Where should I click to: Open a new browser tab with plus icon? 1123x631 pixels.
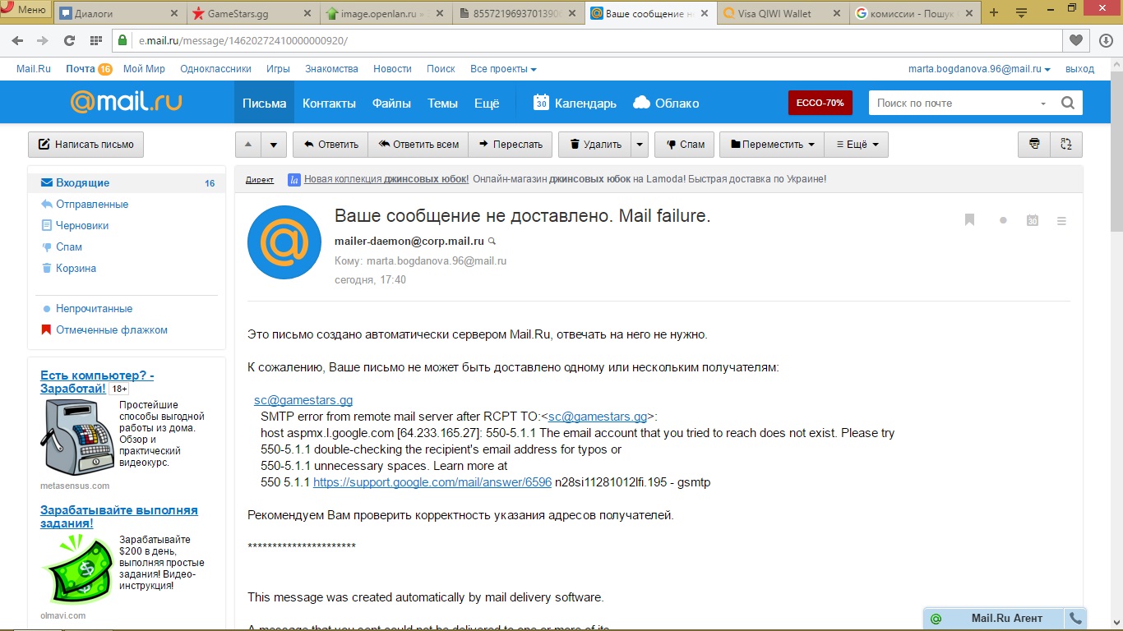click(994, 12)
